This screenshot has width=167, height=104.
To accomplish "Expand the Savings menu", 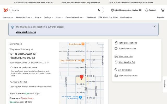I will [x=48, y=17].
